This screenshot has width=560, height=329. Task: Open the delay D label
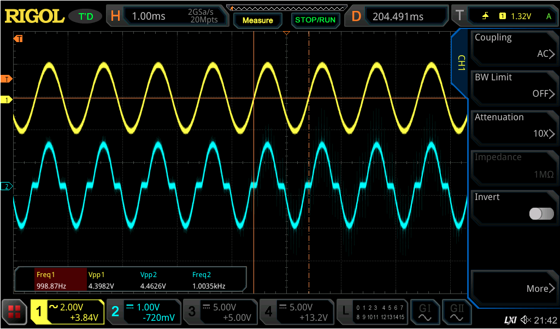click(x=356, y=16)
